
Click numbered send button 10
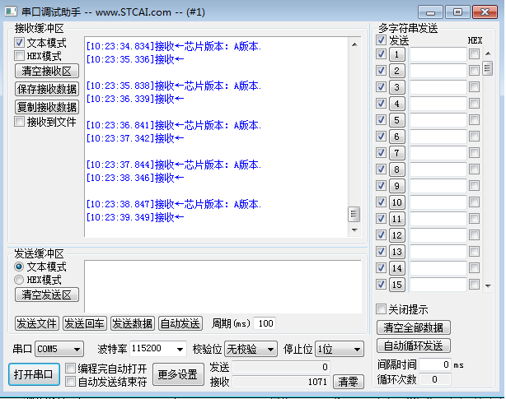(396, 202)
